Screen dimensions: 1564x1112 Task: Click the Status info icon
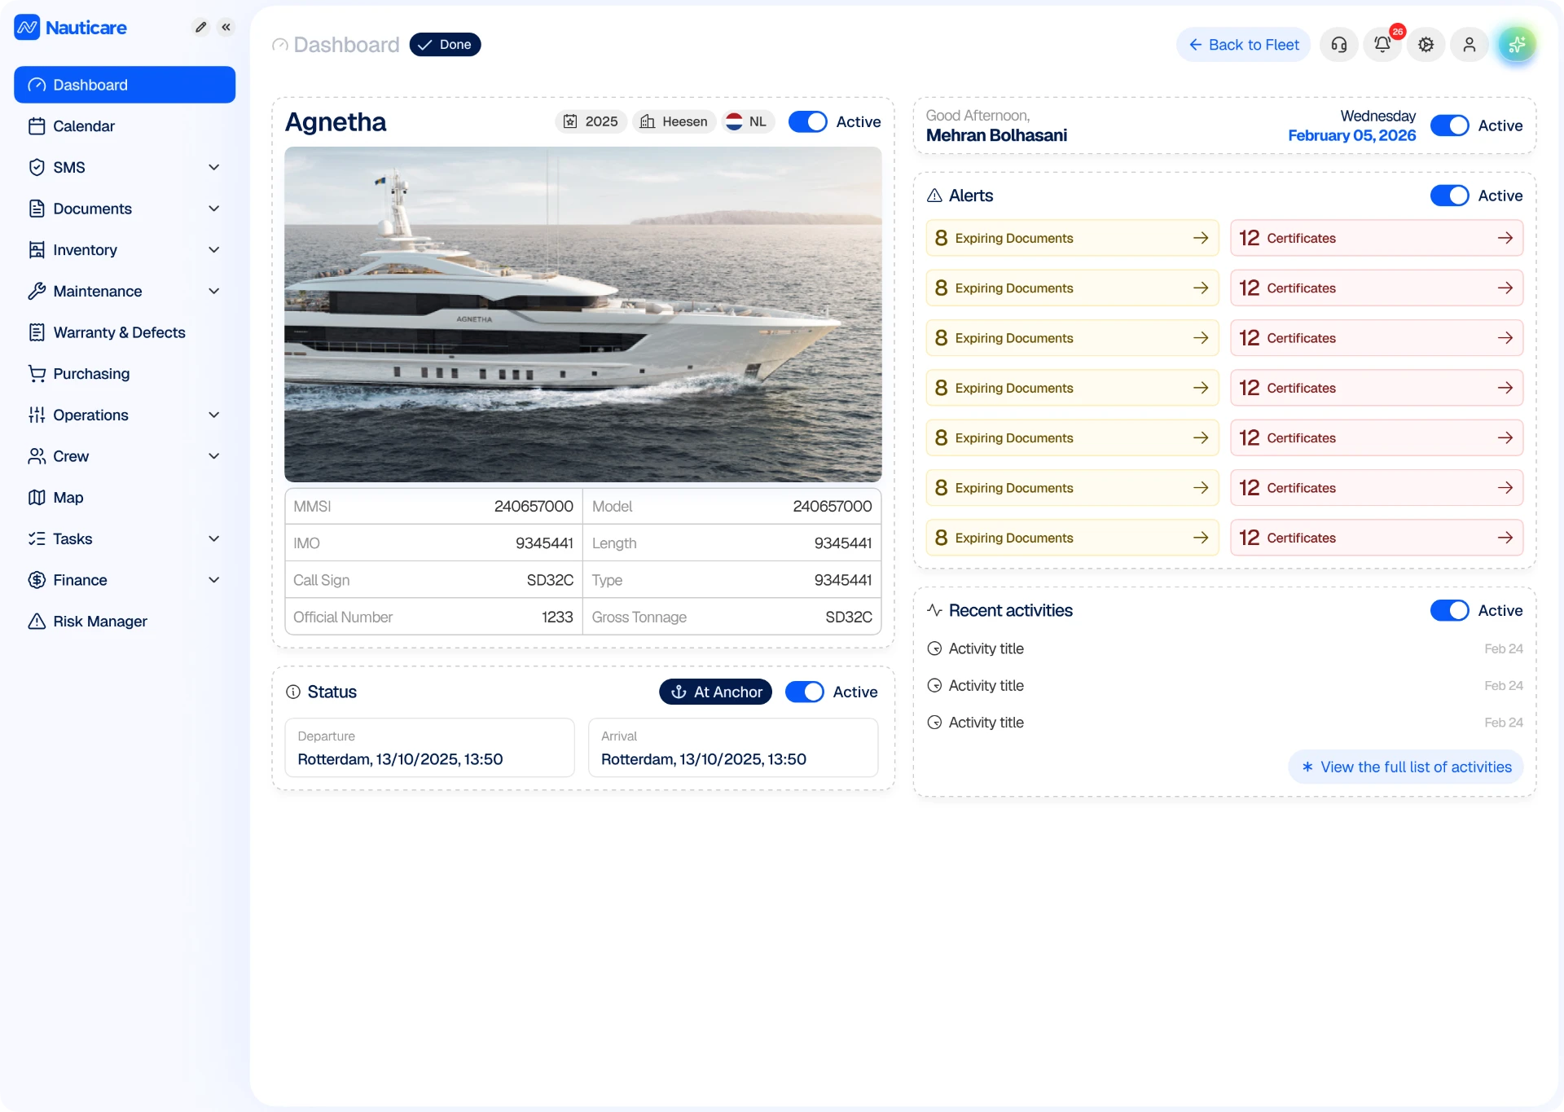tap(293, 692)
